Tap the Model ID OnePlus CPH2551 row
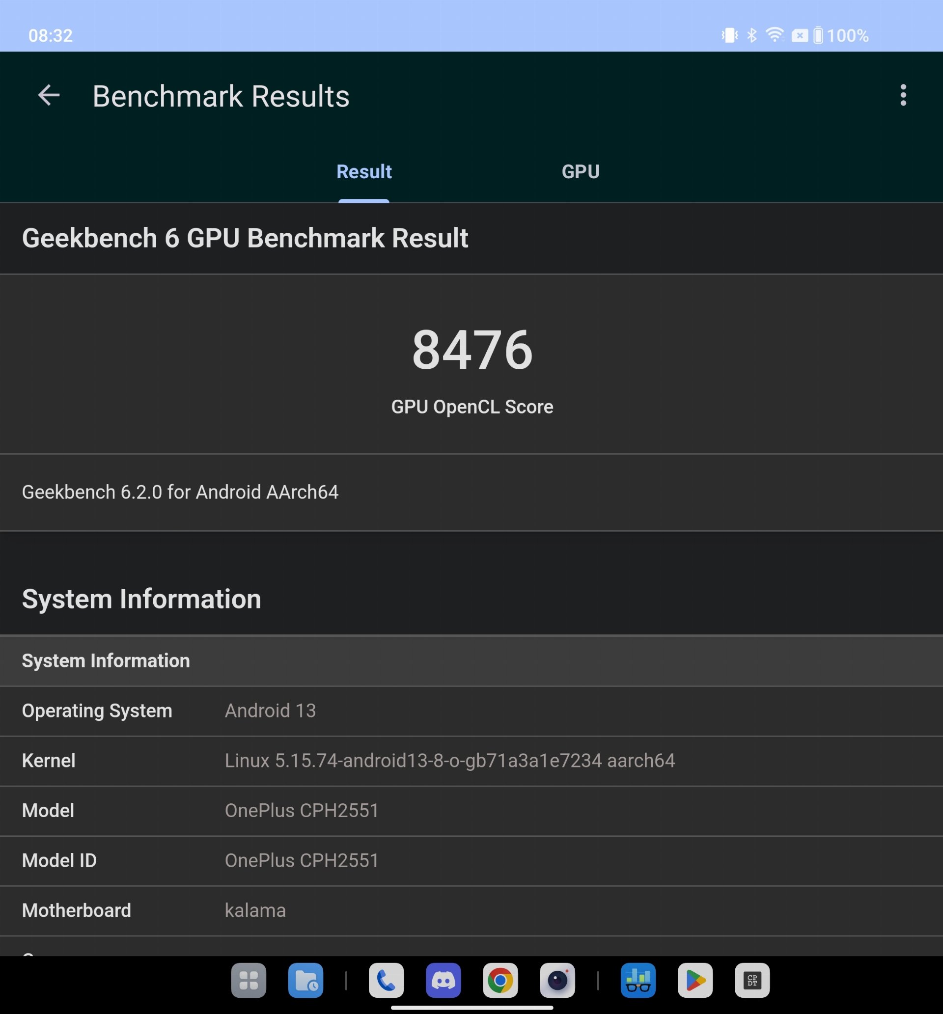 pyautogui.click(x=471, y=861)
